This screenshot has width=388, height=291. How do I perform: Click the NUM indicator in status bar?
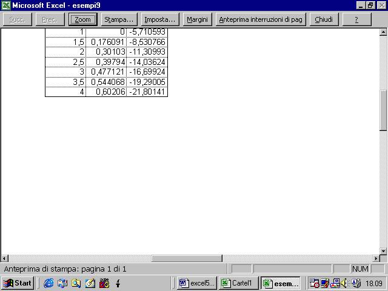coord(360,269)
